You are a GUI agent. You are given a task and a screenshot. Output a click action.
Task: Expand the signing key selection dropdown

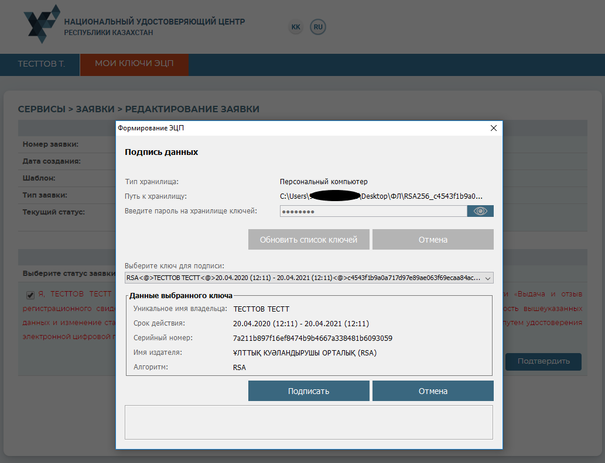pyautogui.click(x=488, y=278)
